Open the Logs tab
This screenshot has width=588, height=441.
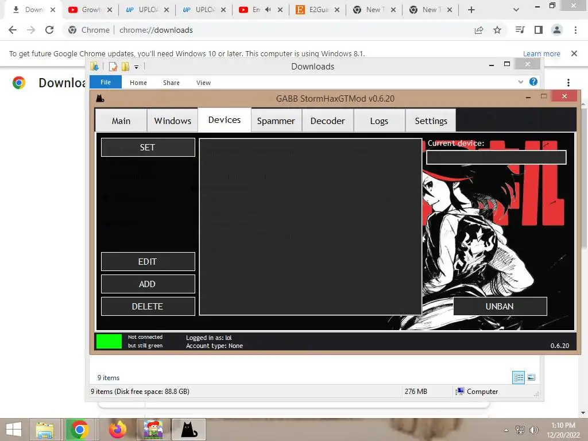point(379,121)
